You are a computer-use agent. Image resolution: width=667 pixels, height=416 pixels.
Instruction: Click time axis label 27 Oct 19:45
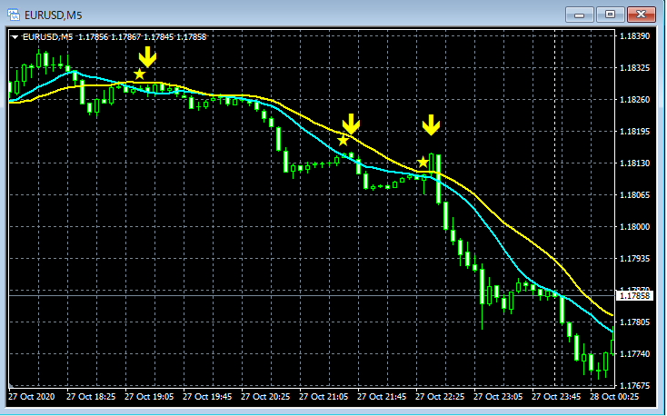click(207, 397)
